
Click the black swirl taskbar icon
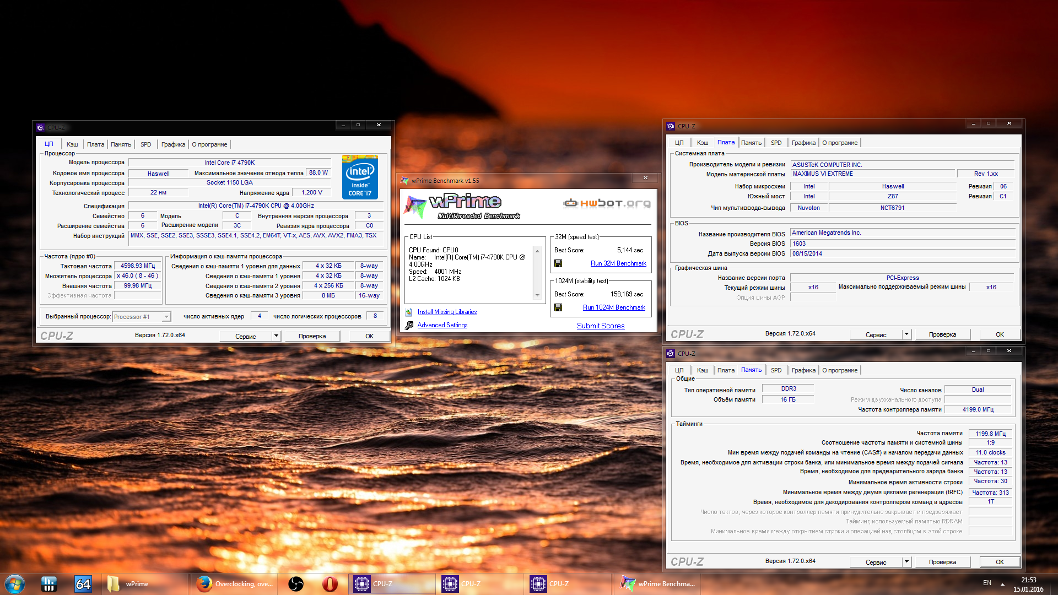pyautogui.click(x=296, y=584)
